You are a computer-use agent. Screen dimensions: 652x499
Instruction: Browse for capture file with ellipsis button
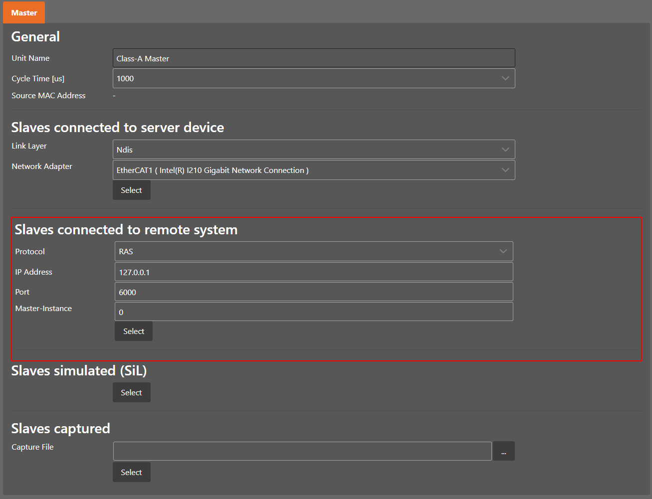coord(503,451)
